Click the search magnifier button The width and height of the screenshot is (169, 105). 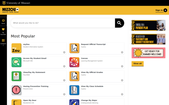[x=119, y=23]
